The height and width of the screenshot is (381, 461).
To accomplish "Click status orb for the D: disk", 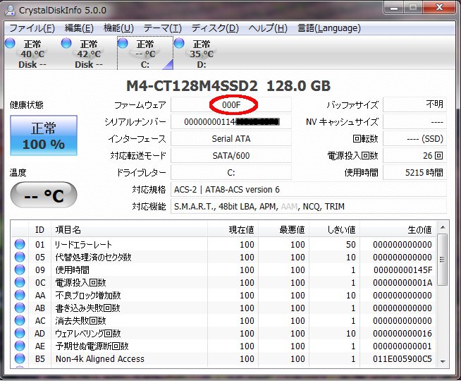I will tap(179, 43).
